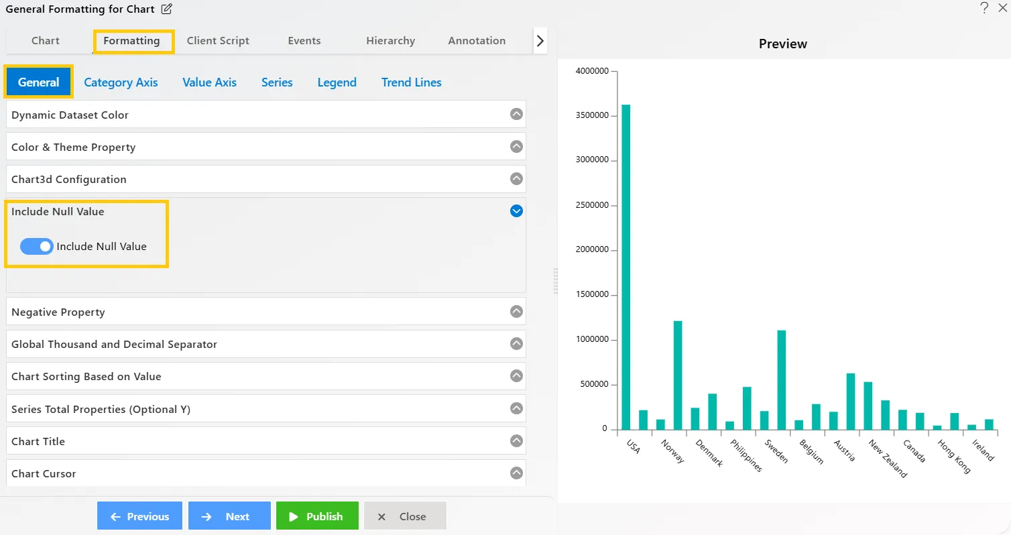This screenshot has height=535, width=1011.
Task: Click Series Total Properties (Optional Y) heading
Action: (101, 409)
